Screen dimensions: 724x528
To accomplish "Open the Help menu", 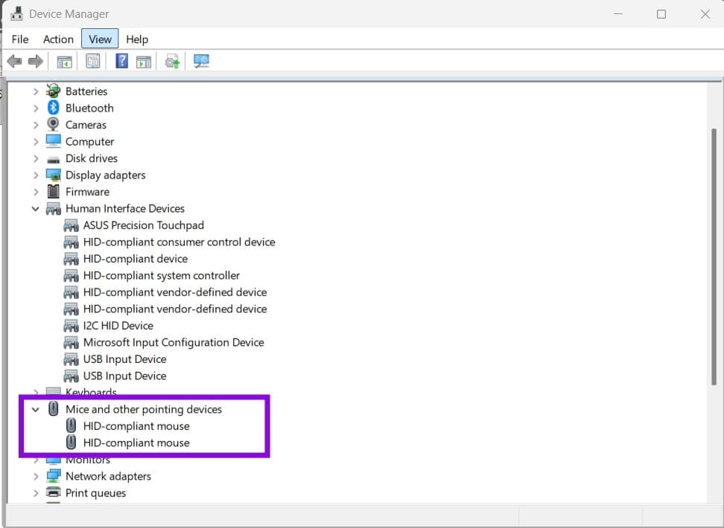I will [137, 39].
